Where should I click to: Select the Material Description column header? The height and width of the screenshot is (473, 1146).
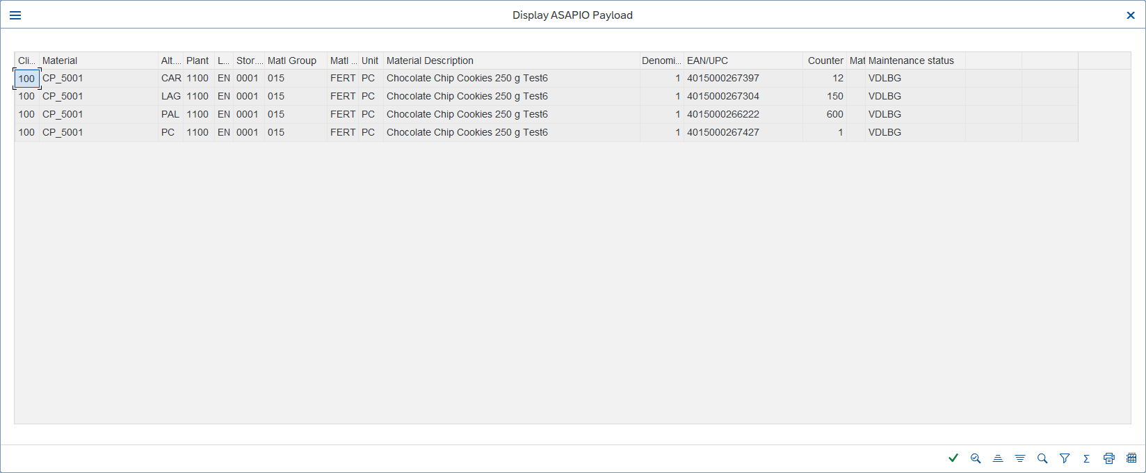pyautogui.click(x=511, y=61)
